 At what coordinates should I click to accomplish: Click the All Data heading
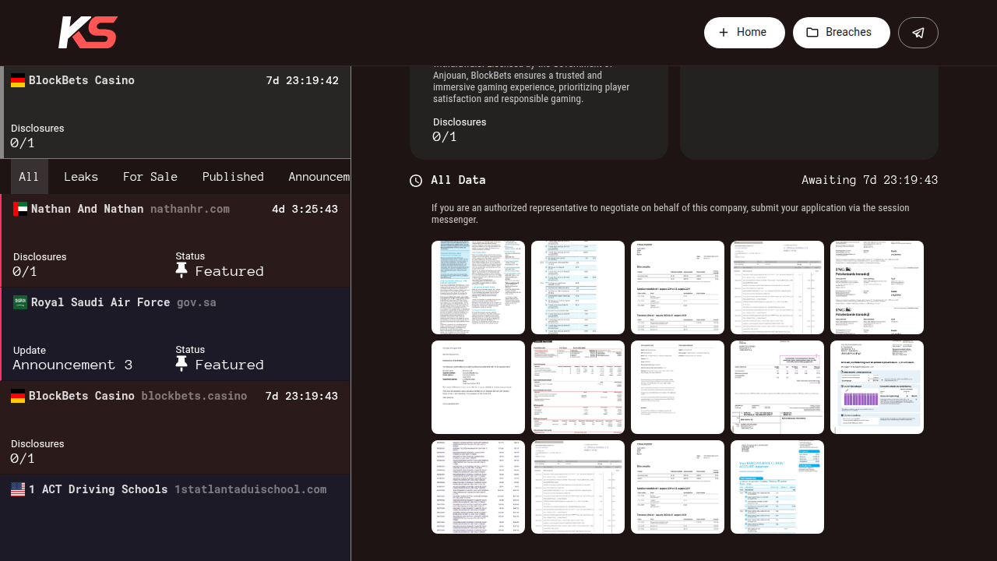pyautogui.click(x=458, y=180)
